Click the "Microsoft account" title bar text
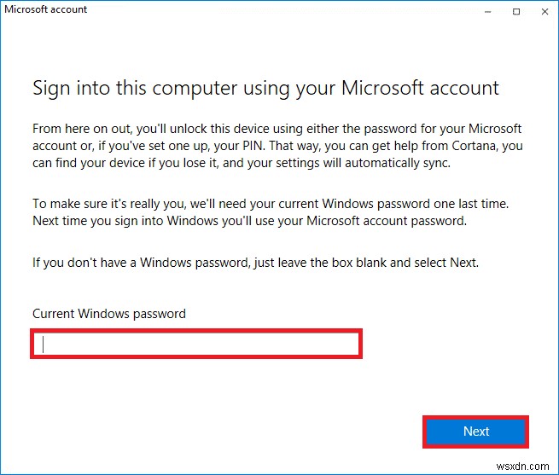Image resolution: width=559 pixels, height=475 pixels. pos(46,10)
